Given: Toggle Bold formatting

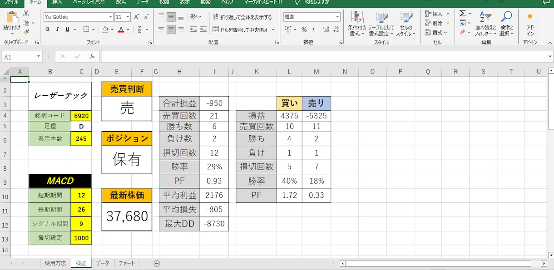Looking at the screenshot, I should (x=48, y=29).
